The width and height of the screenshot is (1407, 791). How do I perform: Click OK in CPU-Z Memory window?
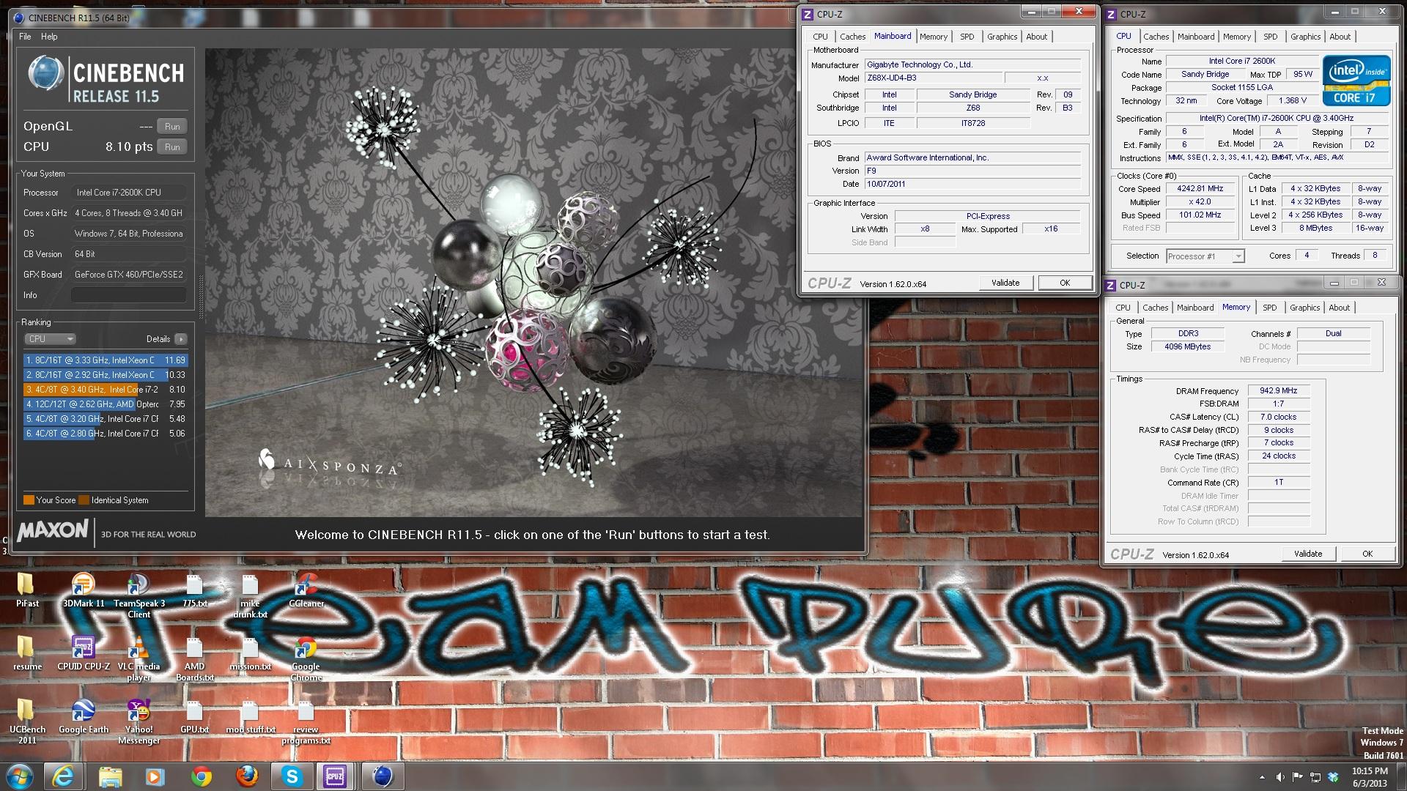pos(1367,554)
